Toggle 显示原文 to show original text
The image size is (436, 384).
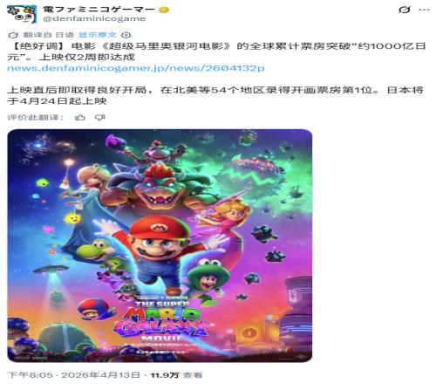pos(98,35)
